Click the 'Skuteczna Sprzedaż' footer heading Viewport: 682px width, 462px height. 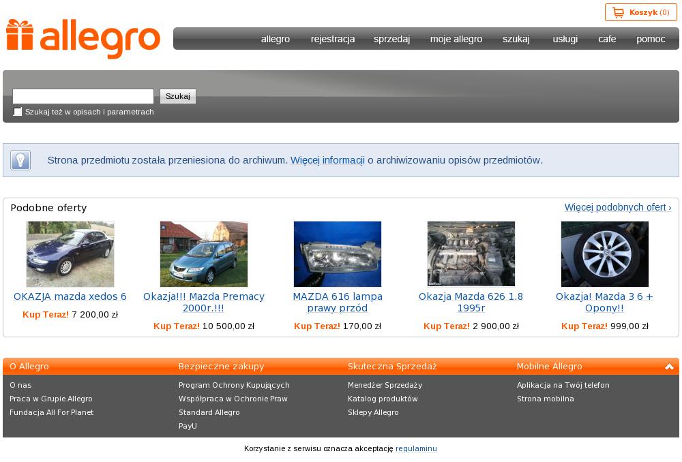392,367
